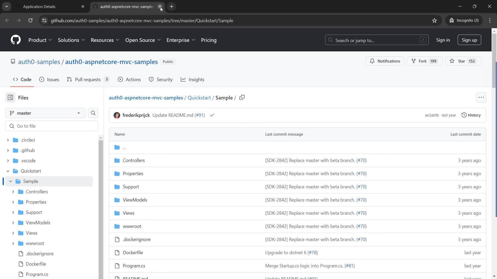
Task: Search files with the magnifier button
Action: pyautogui.click(x=93, y=113)
